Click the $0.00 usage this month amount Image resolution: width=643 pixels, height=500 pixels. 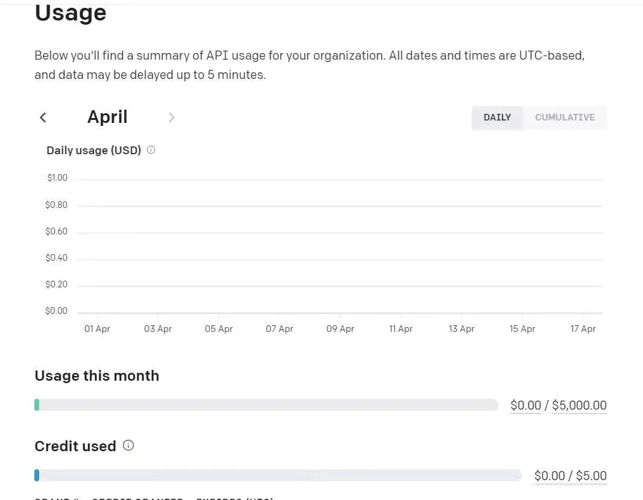coord(525,405)
